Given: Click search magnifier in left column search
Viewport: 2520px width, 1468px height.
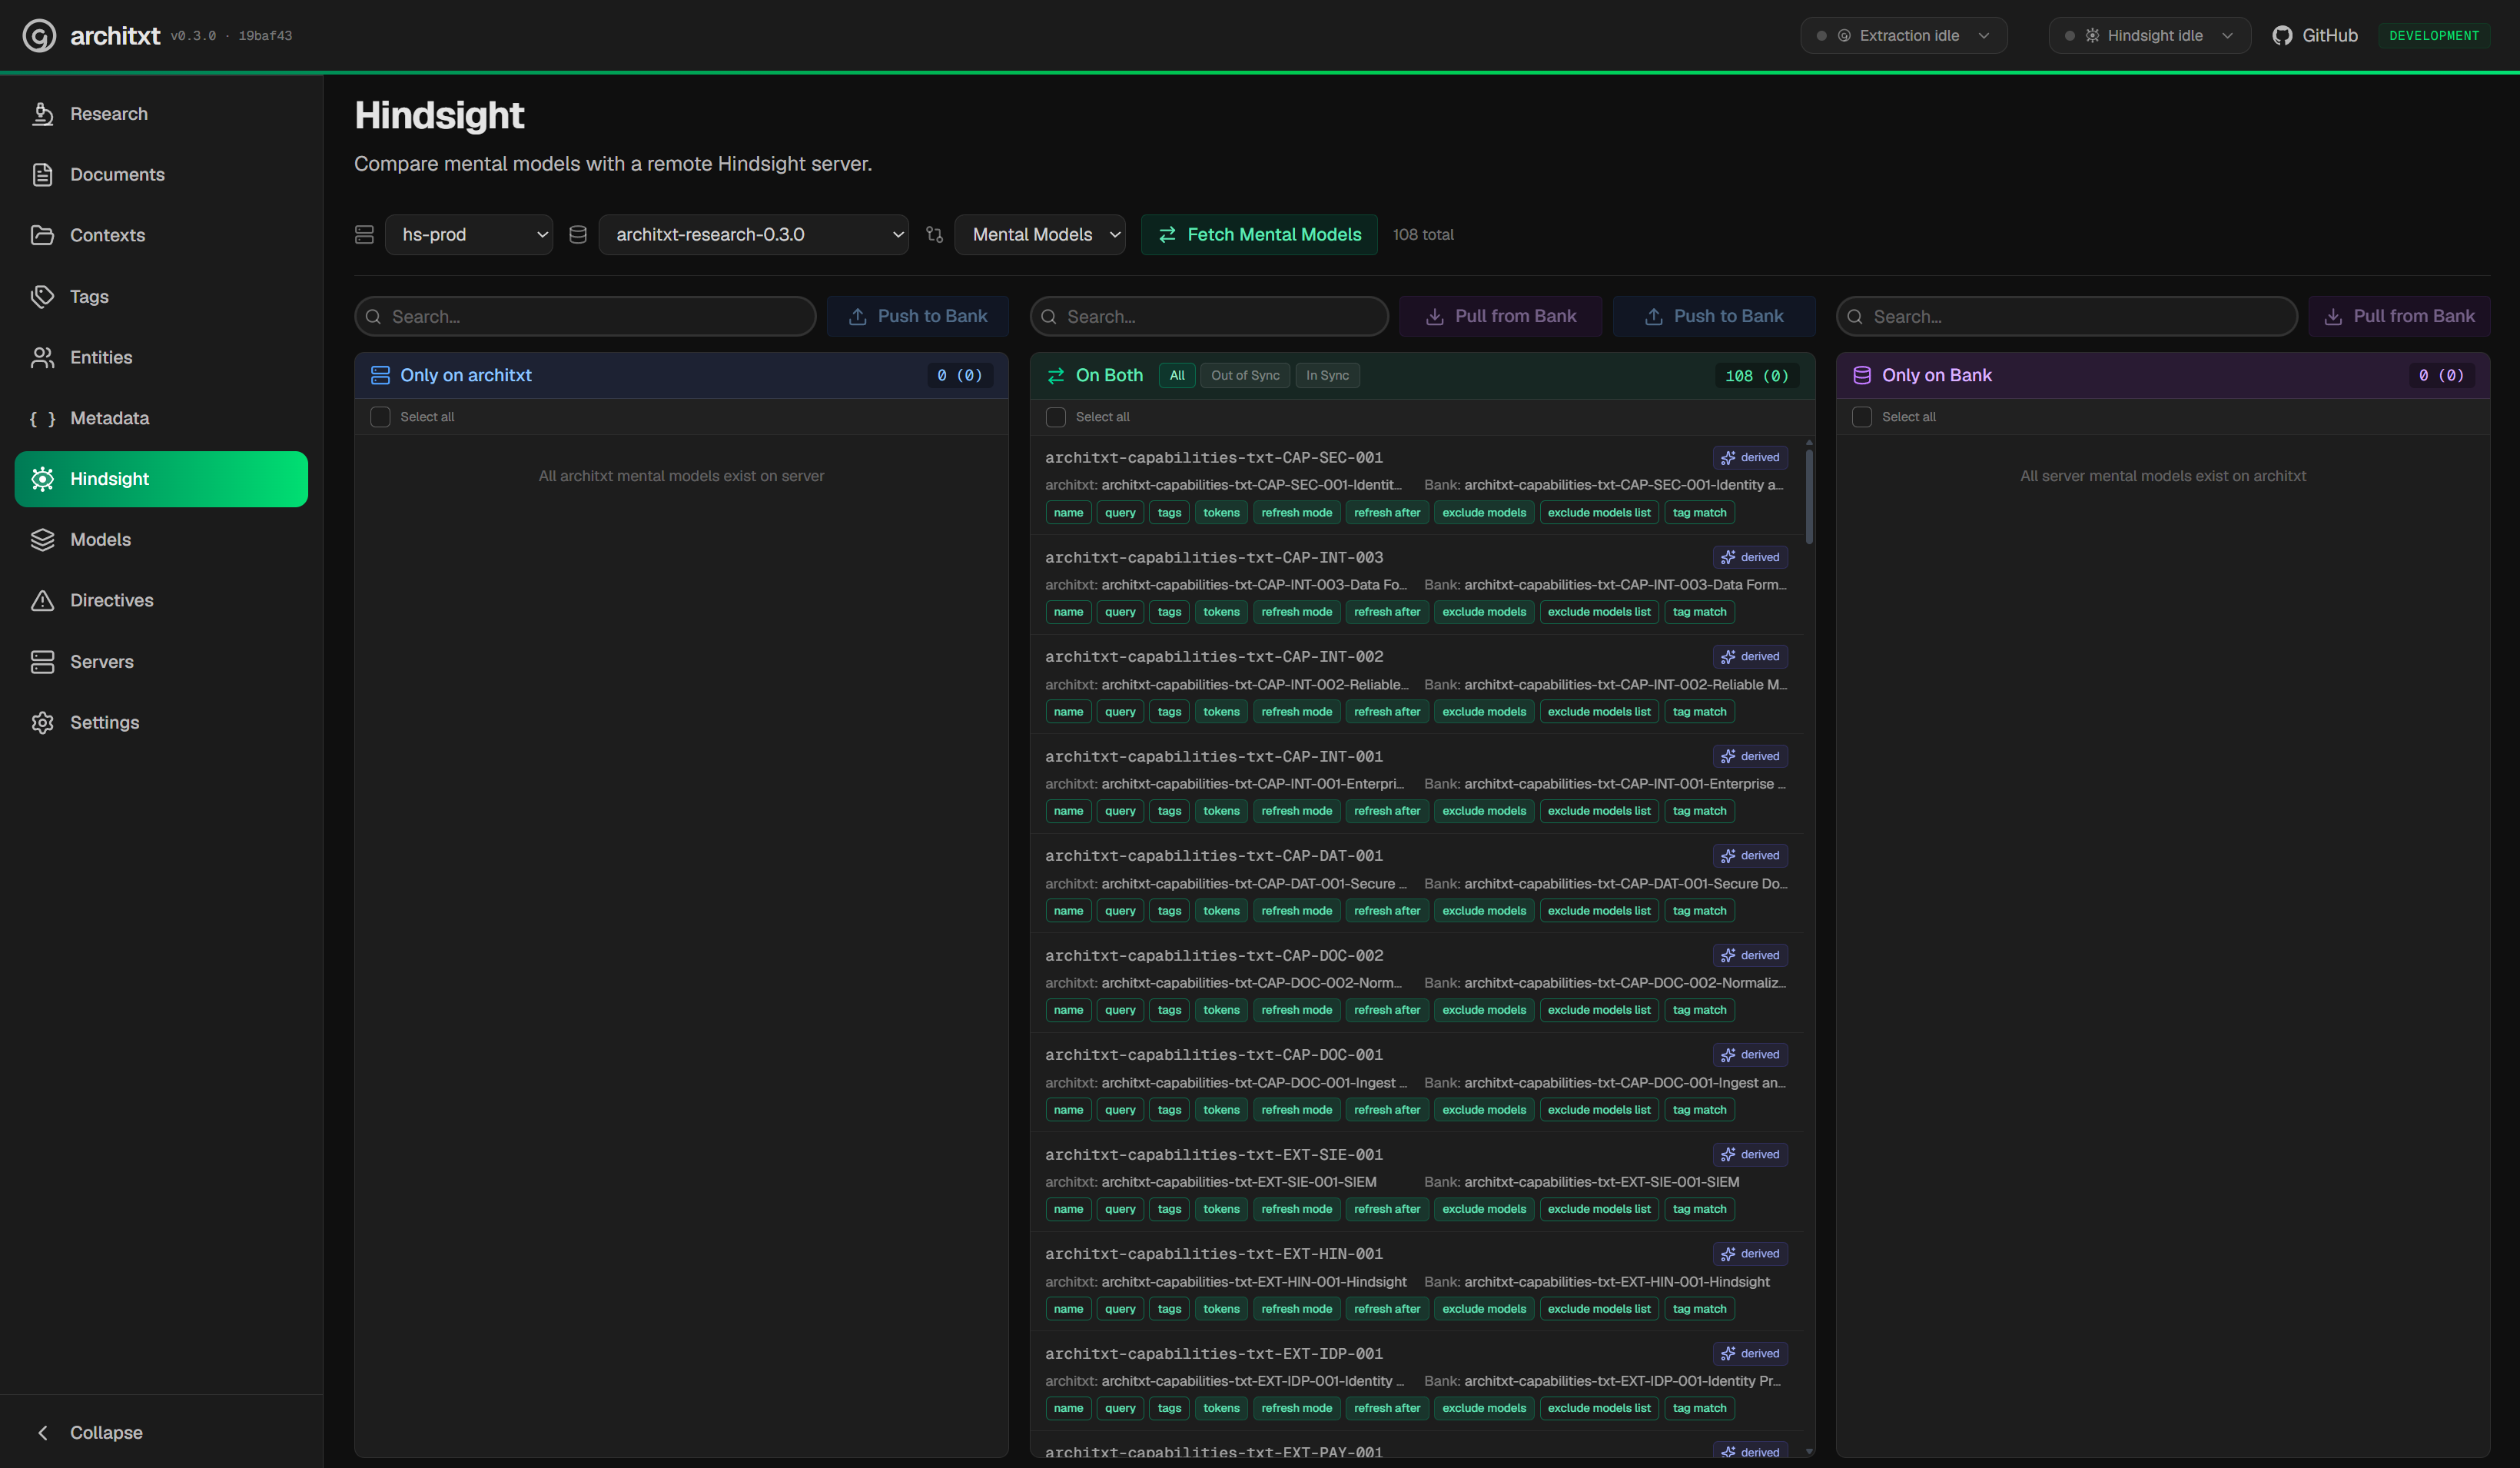Looking at the screenshot, I should 374,317.
